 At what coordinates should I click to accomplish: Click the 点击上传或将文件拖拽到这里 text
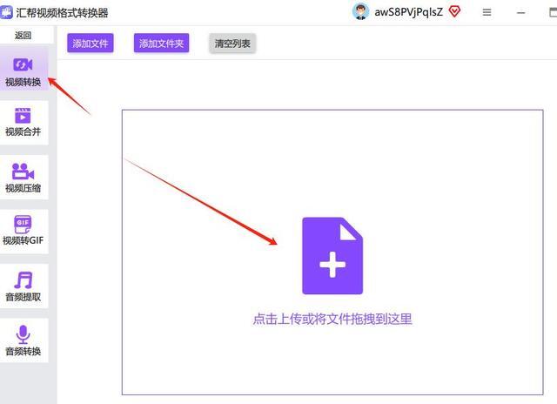pyautogui.click(x=332, y=319)
